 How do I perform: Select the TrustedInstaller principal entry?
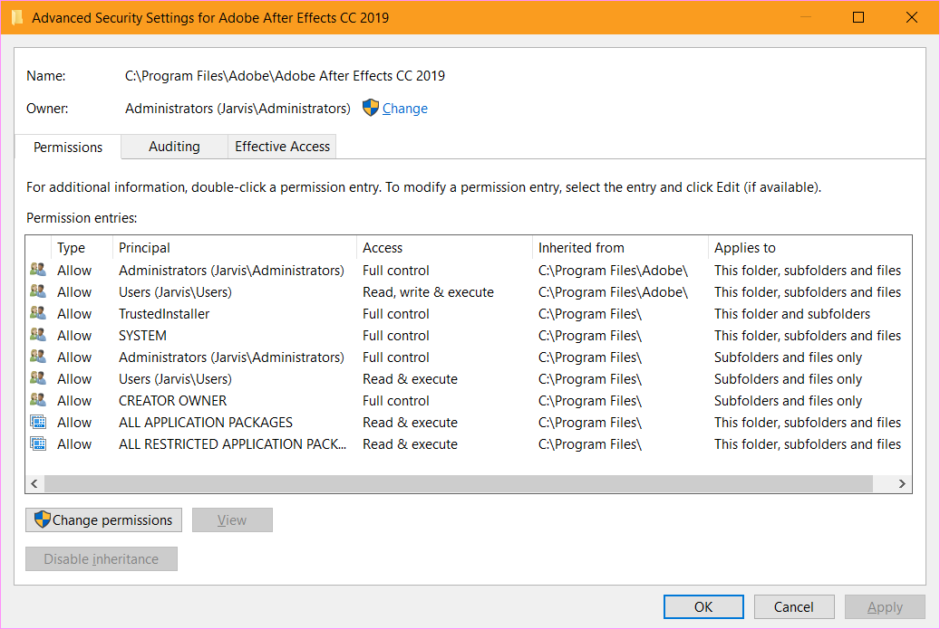[x=164, y=314]
